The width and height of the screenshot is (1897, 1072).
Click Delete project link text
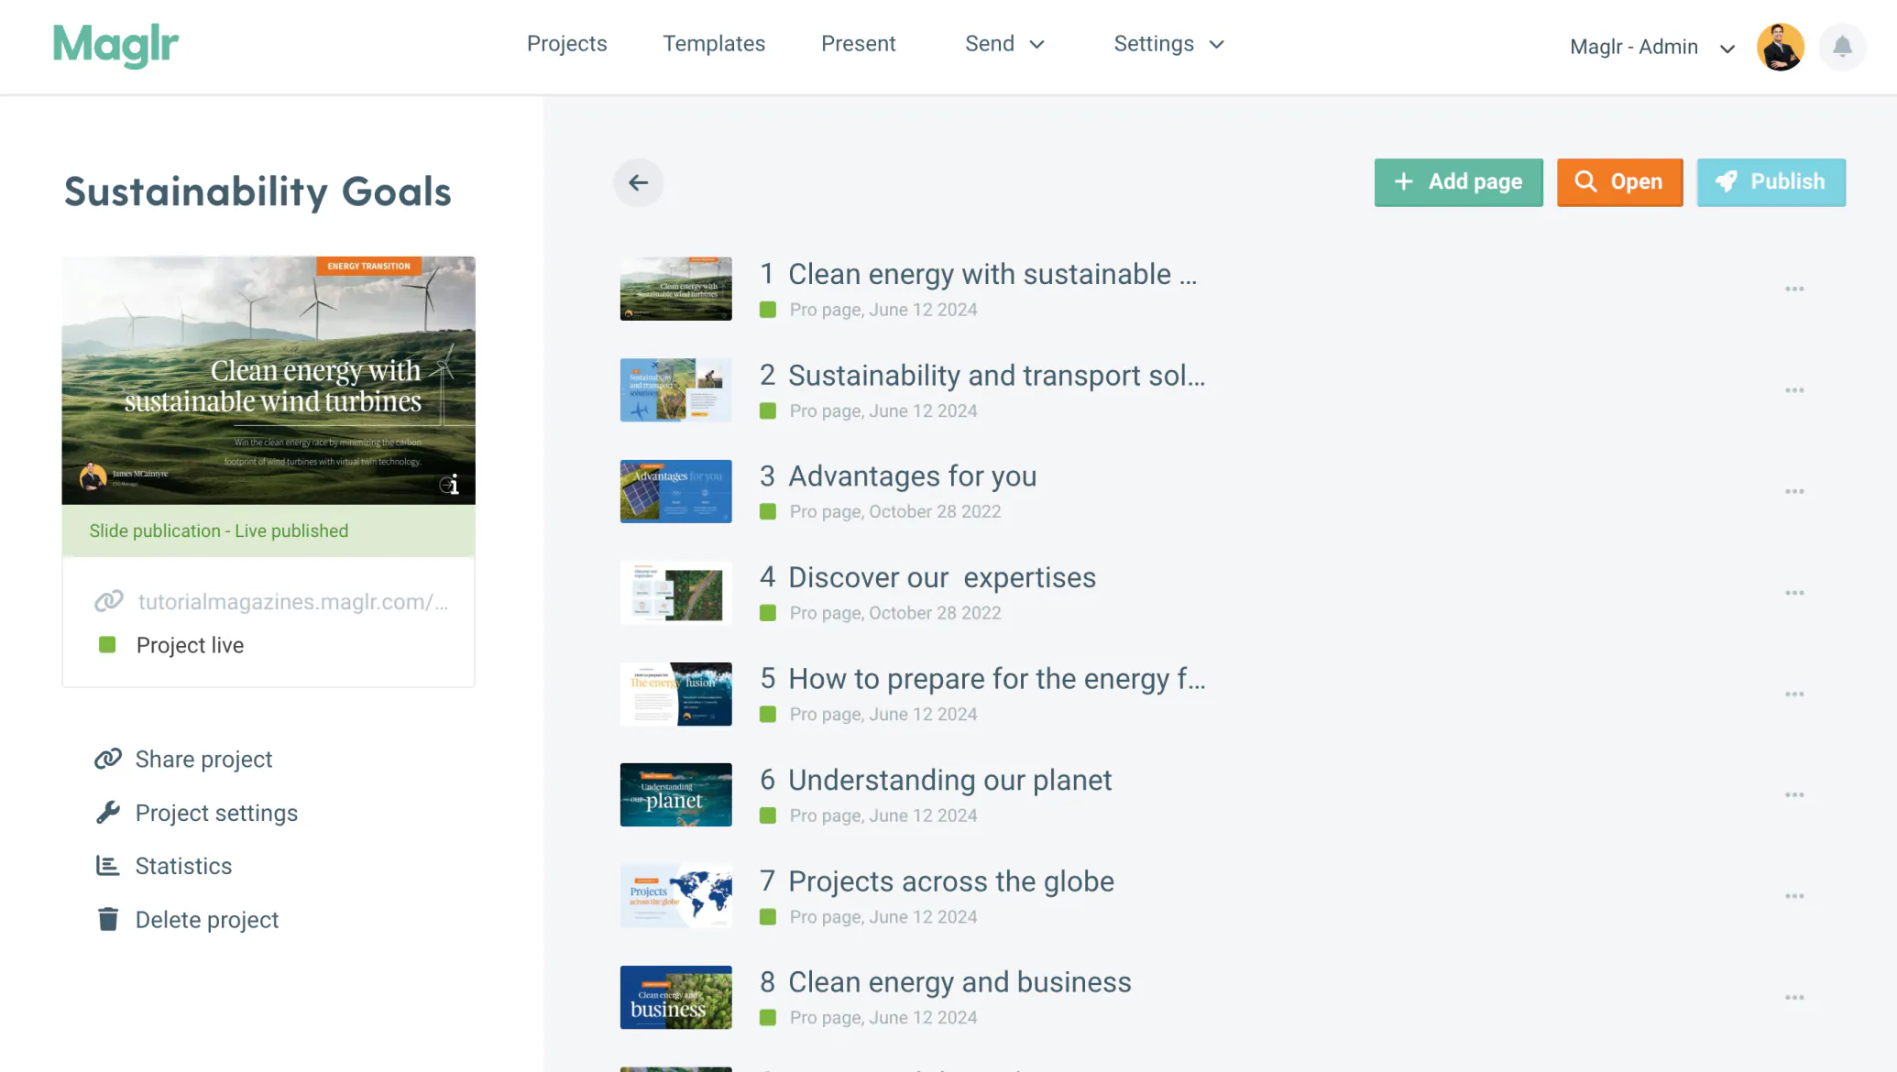(x=207, y=920)
